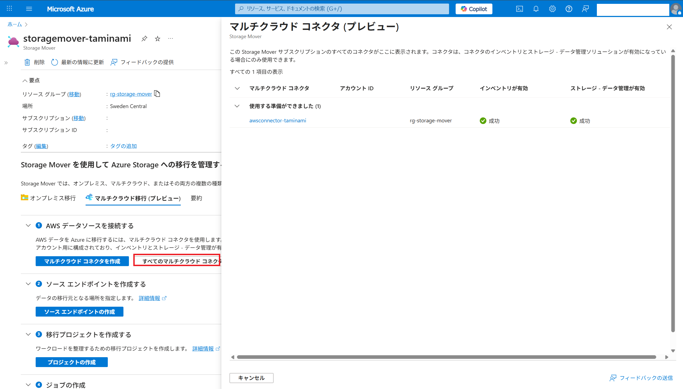Image resolution: width=683 pixels, height=389 pixels.
Task: Click vertical scrollbar up arrow
Action: click(673, 51)
